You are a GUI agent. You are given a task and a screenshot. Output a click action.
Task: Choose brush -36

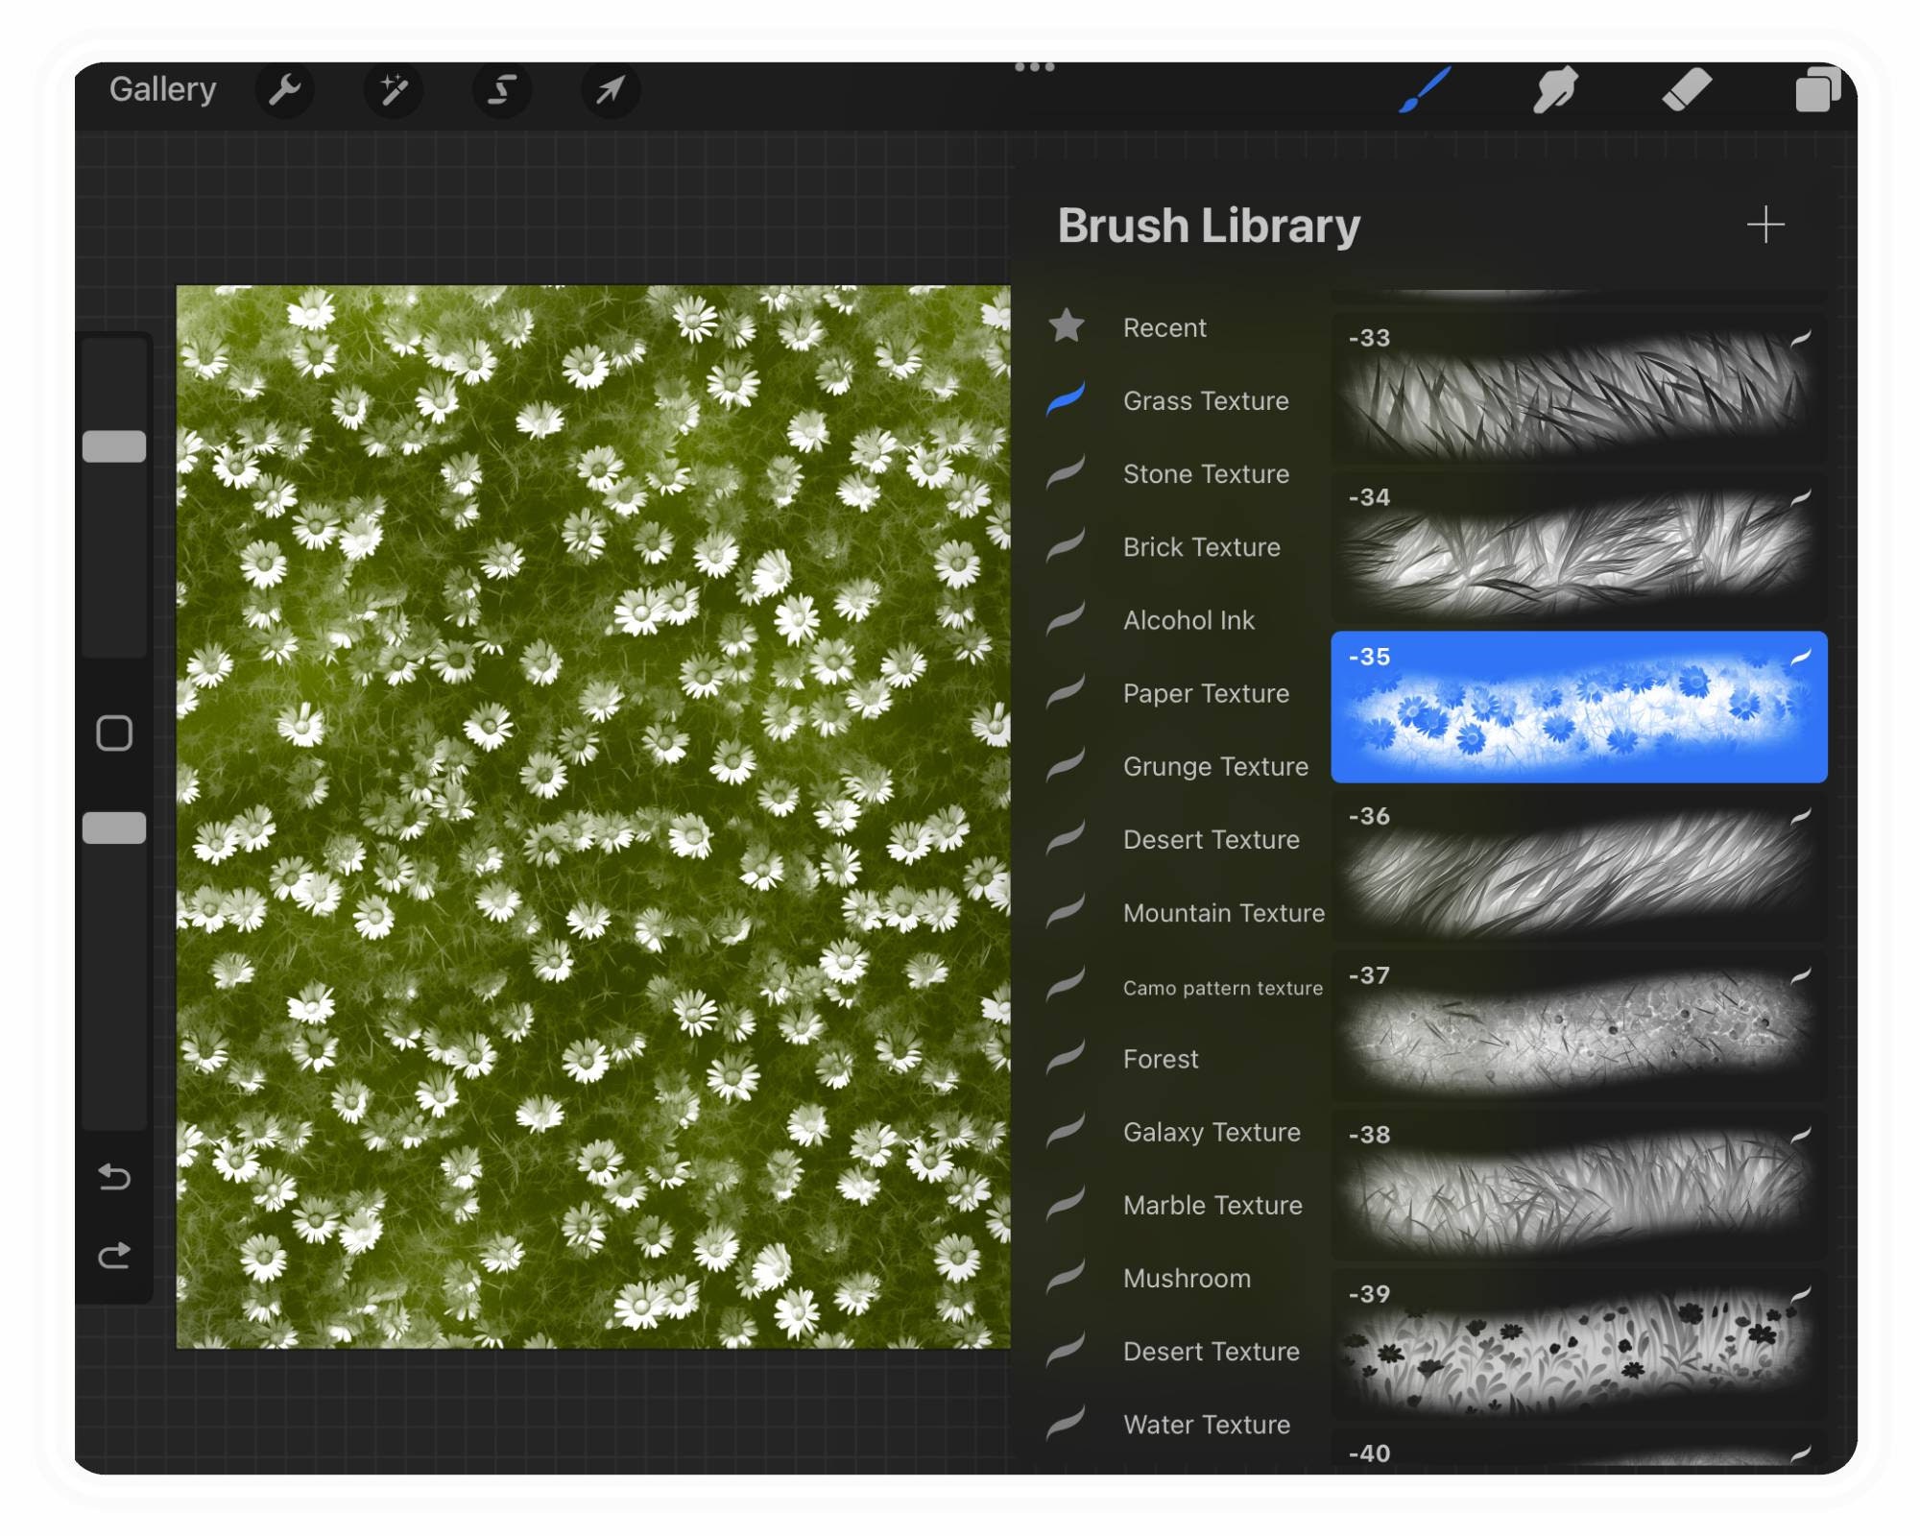(1579, 866)
